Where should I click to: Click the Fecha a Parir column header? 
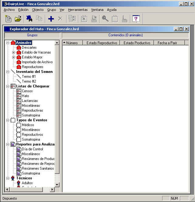(167, 43)
